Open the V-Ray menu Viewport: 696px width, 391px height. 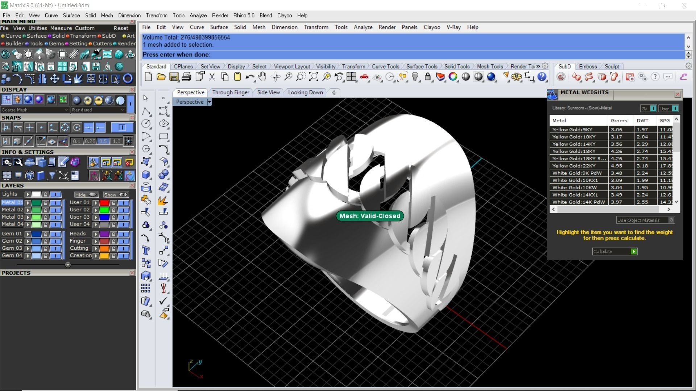click(453, 27)
